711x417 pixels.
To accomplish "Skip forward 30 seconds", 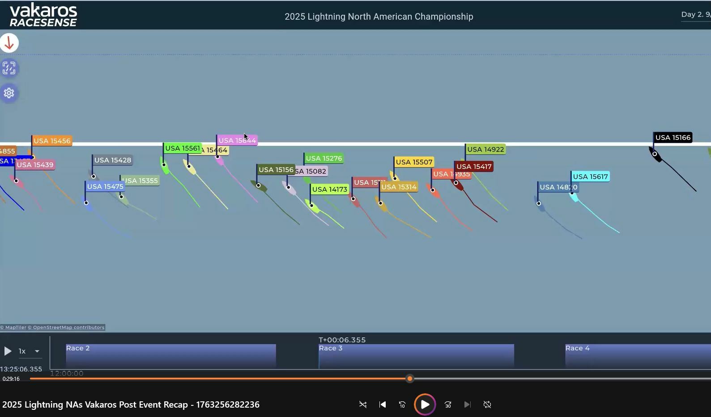I will (448, 404).
